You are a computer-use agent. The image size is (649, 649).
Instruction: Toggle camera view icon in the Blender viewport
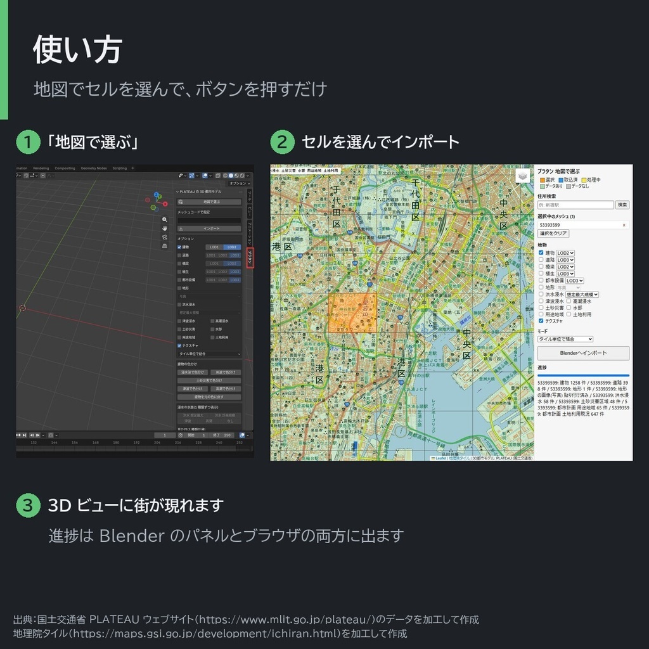click(165, 237)
